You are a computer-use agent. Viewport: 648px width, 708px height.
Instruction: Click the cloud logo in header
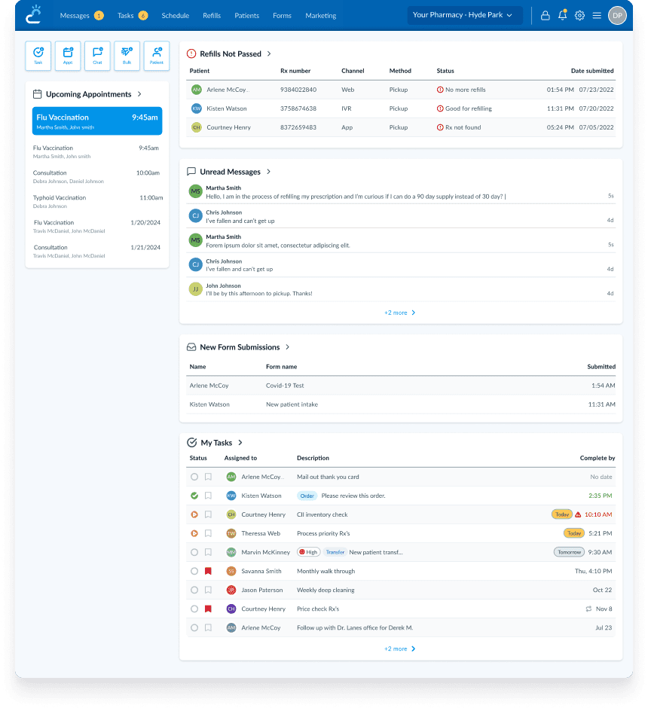[33, 14]
